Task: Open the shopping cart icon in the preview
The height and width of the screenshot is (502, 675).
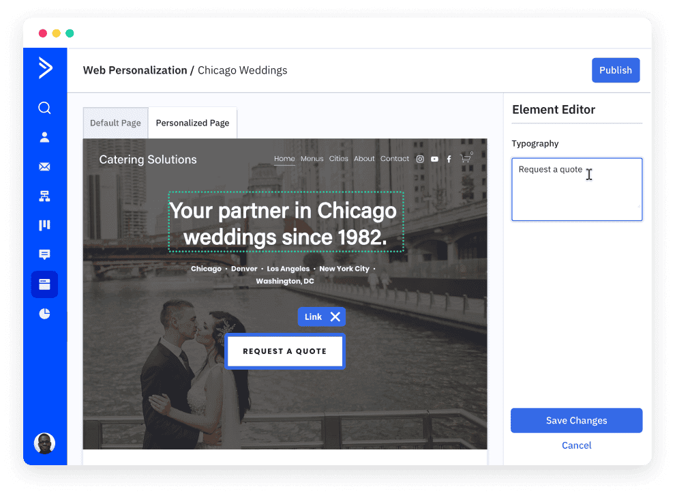Action: click(466, 158)
